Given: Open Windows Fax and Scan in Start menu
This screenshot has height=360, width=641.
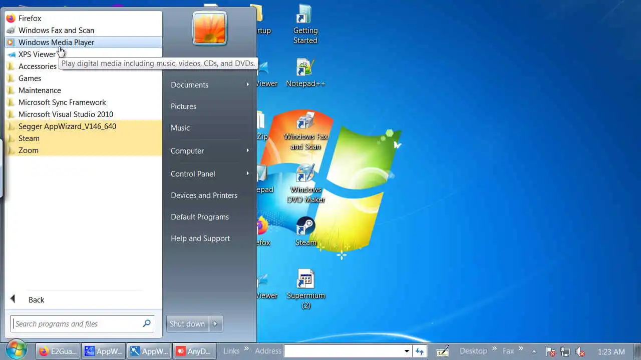Looking at the screenshot, I should point(83,30).
